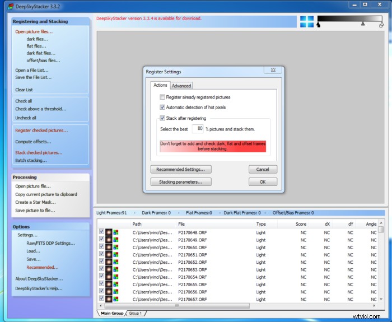Enable Register already registered pictures checkbox
The height and width of the screenshot is (322, 392).
click(x=162, y=97)
